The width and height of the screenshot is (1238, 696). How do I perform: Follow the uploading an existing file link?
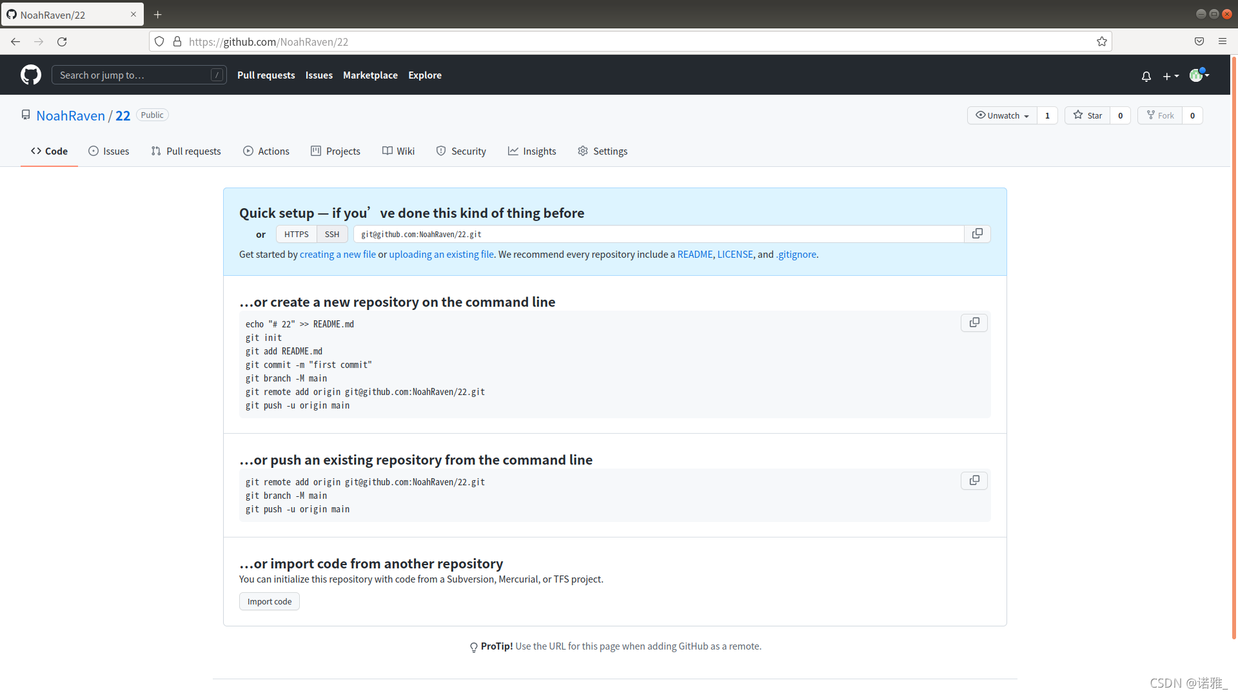[441, 255]
